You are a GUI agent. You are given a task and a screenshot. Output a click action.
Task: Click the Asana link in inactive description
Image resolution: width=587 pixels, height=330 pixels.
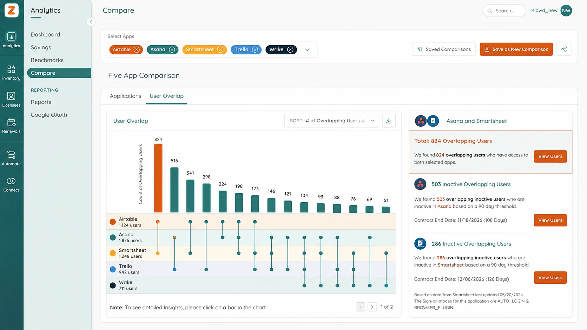coord(444,206)
